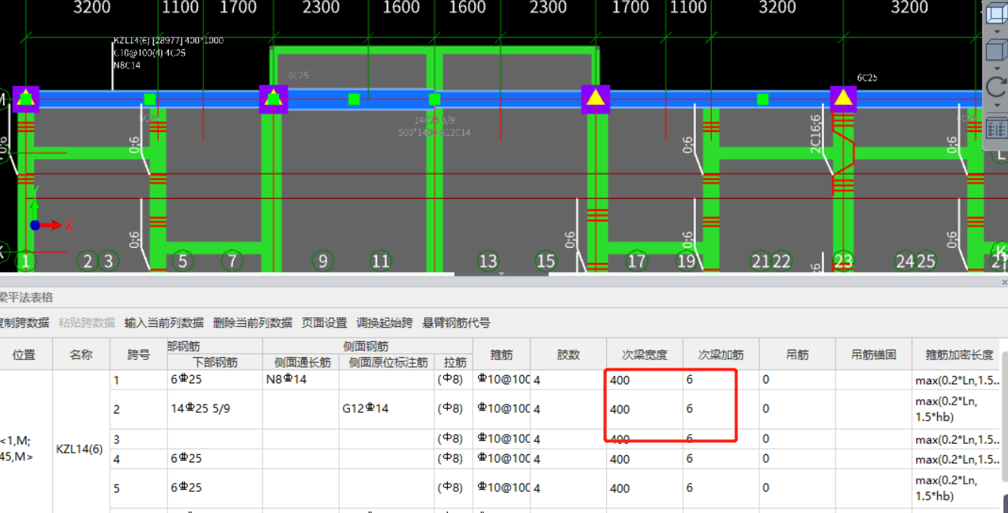Click the axis bubble numbered 15

point(545,261)
